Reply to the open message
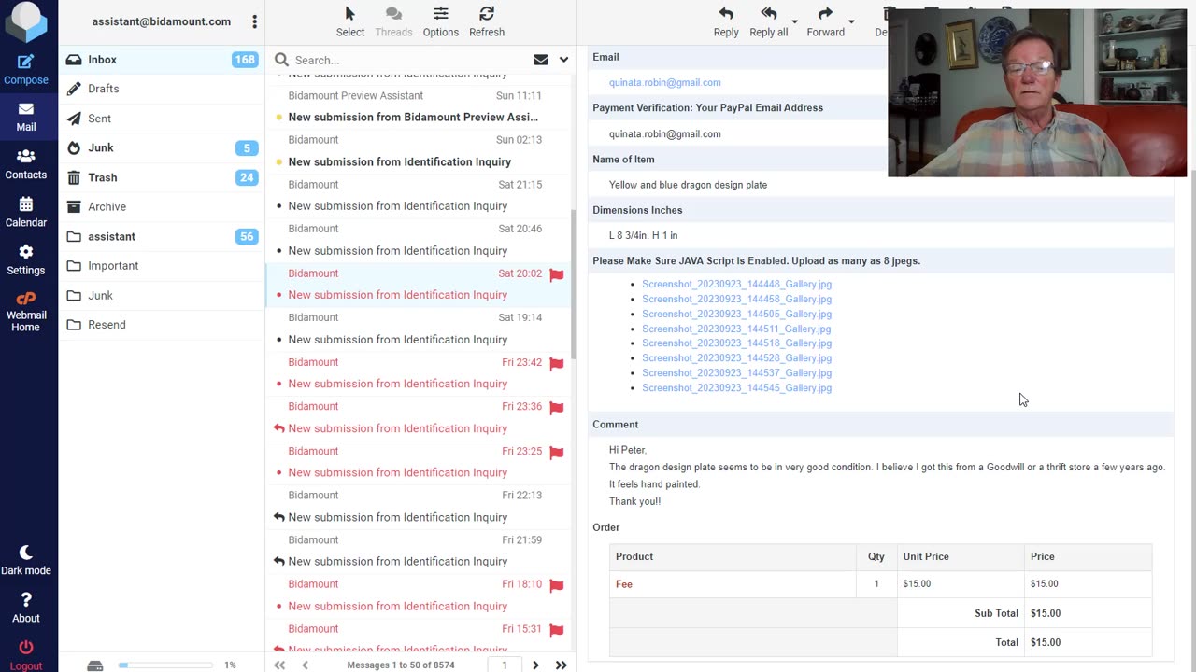 click(726, 21)
